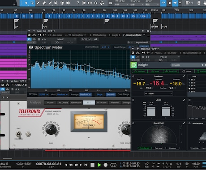Click the Q quantize icon in toolbar
206x170 pixels.
tap(96, 3)
